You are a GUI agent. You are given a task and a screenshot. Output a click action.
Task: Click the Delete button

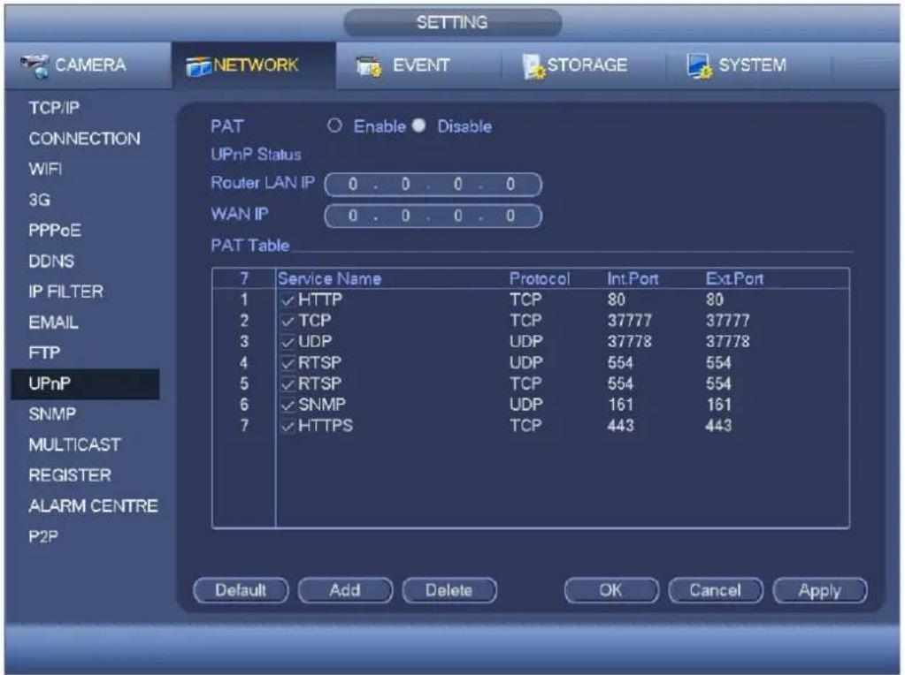449,590
